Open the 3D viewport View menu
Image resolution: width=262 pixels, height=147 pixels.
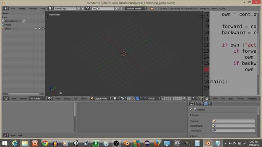[x=58, y=99]
